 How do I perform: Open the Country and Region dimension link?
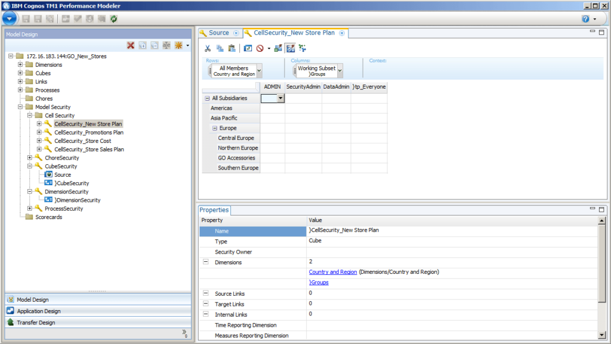[332, 272]
